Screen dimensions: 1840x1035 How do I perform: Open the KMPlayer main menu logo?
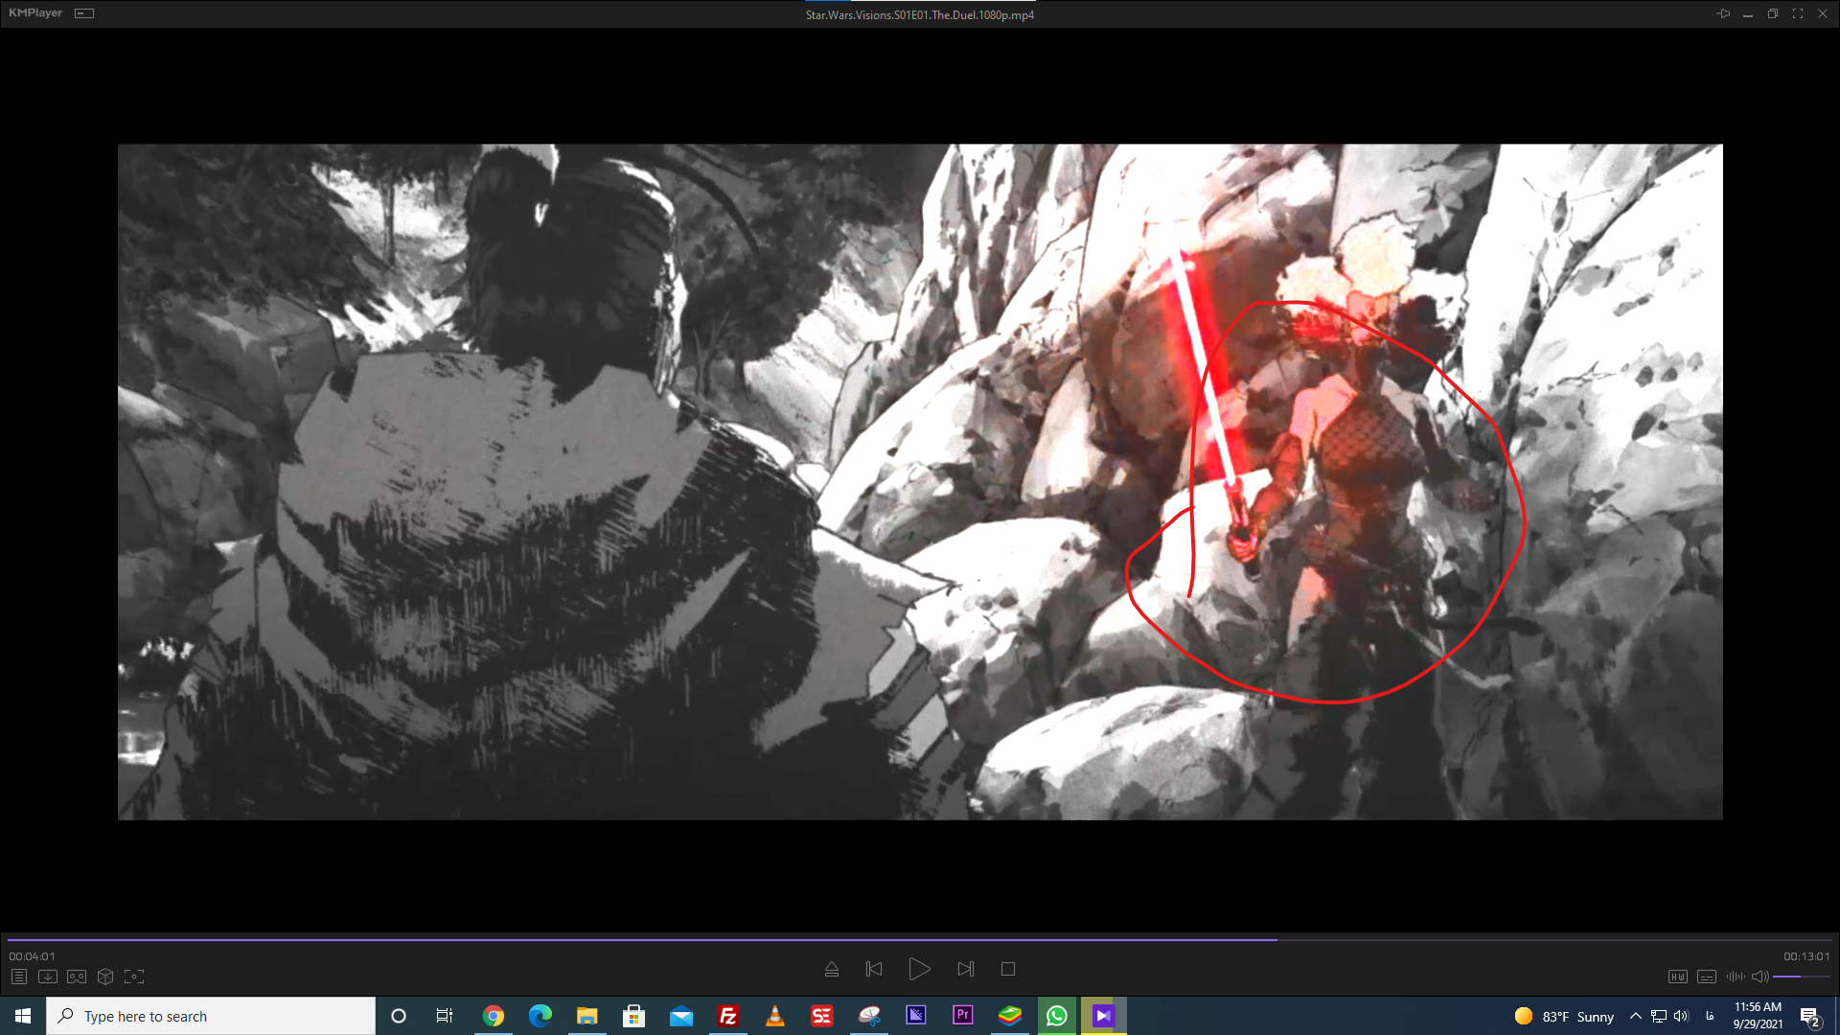(35, 13)
